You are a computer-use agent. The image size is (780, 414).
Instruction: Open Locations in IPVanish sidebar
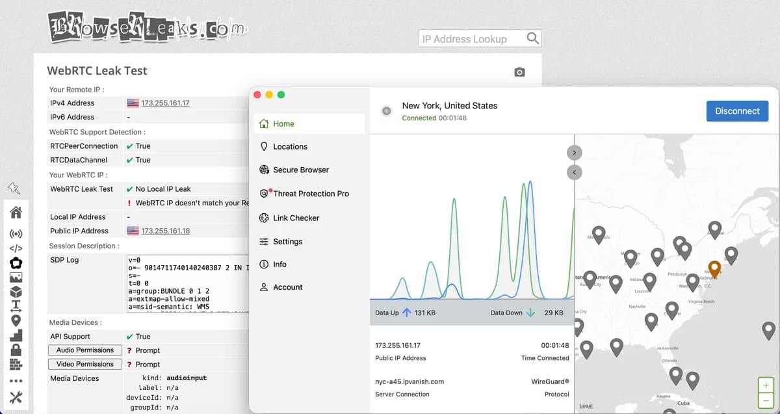click(309, 147)
